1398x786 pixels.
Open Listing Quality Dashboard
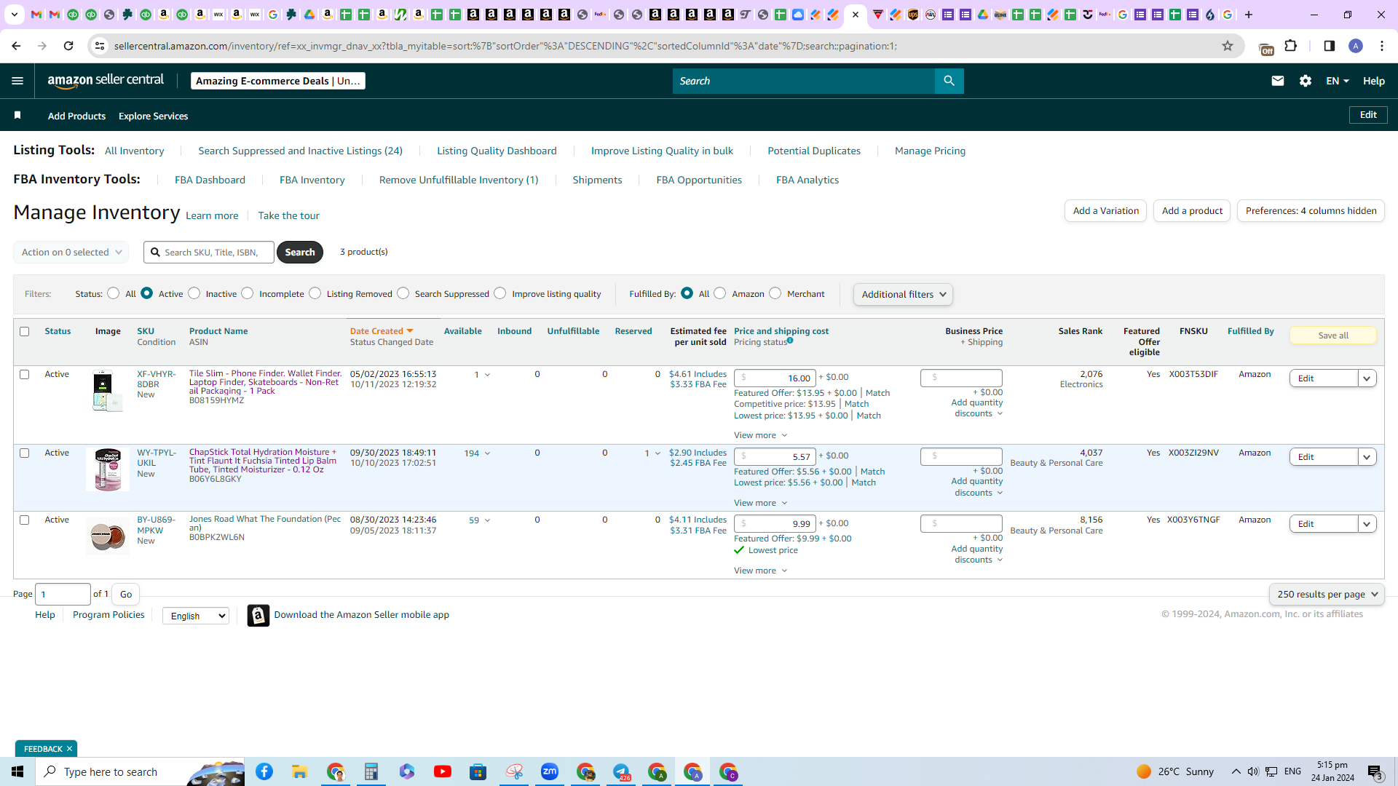click(x=497, y=151)
